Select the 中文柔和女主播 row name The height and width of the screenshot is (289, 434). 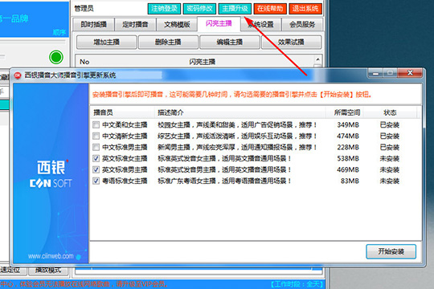click(125, 124)
